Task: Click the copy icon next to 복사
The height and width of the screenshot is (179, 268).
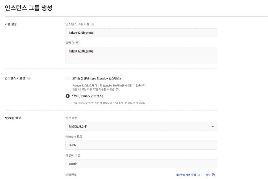Action: [x=213, y=175]
